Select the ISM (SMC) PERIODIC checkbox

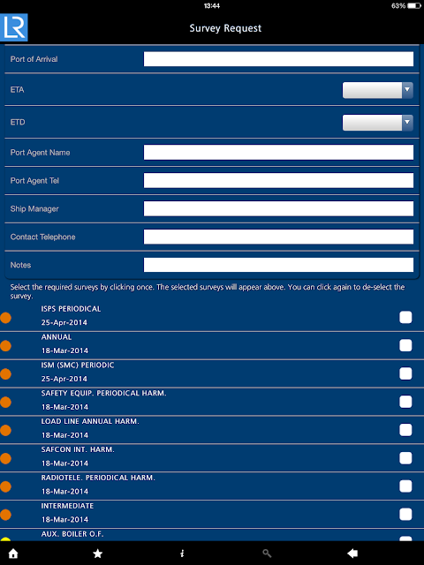pyautogui.click(x=405, y=373)
